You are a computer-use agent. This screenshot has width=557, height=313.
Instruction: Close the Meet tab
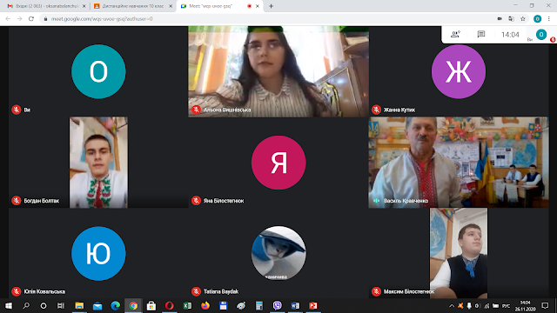point(258,6)
